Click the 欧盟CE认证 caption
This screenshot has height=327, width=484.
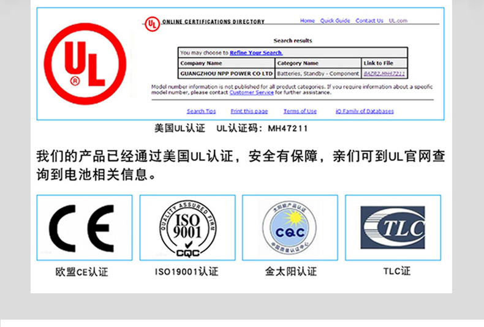tap(81, 272)
